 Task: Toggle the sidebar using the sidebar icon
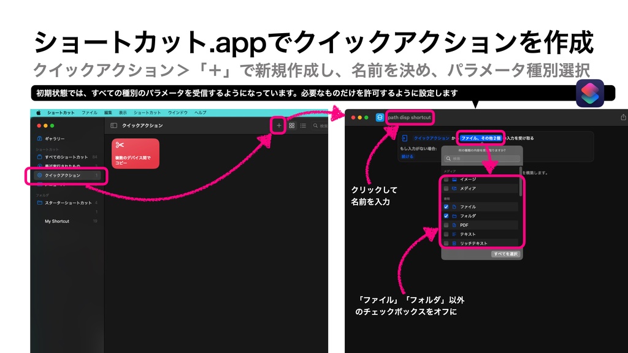click(114, 125)
